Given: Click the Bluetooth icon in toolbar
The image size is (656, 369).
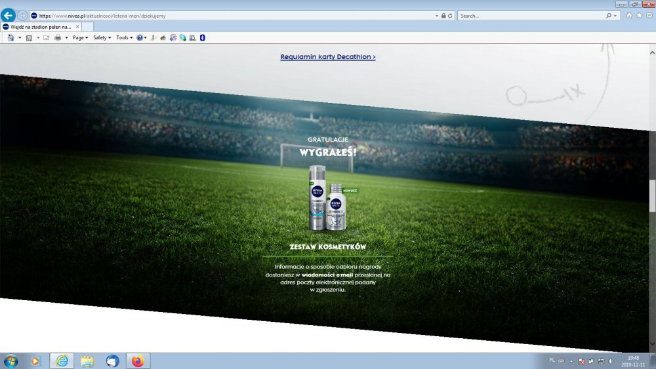Looking at the screenshot, I should tap(203, 38).
